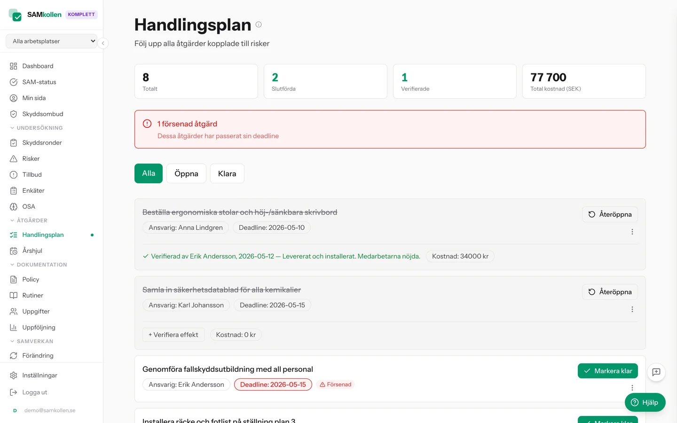Click the Min sida person icon

(14, 98)
